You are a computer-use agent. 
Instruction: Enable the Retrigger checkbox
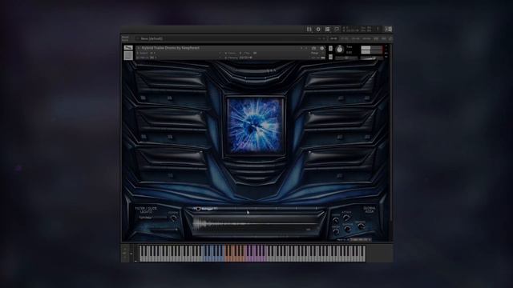[198, 209]
